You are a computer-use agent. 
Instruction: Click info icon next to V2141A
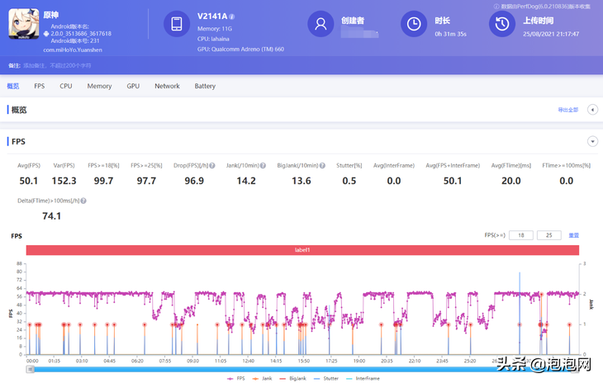click(x=232, y=17)
